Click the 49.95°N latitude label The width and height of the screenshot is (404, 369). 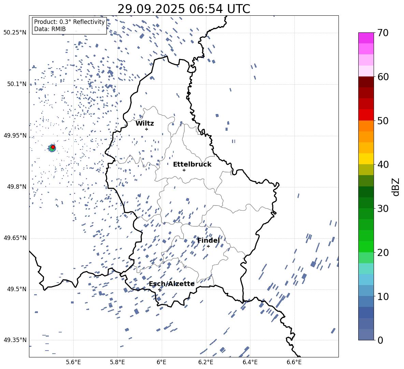(15, 136)
